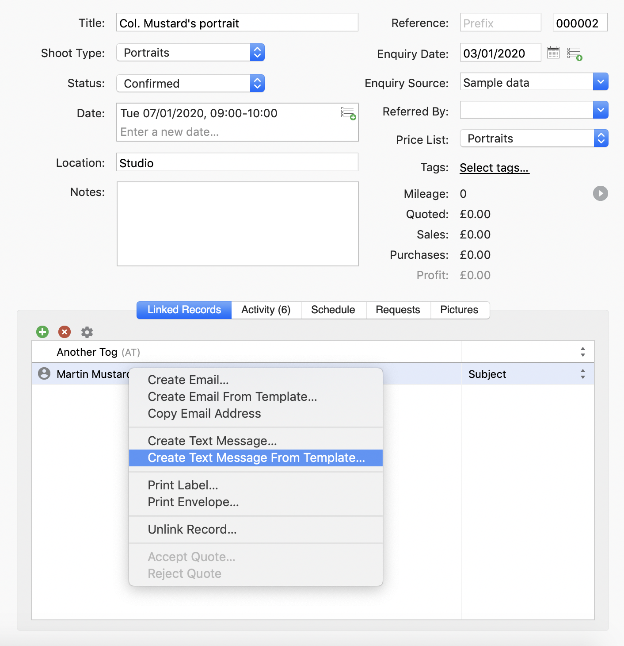Open the Enquiry Date calendar picker icon
Screen dimensions: 624x646
(553, 53)
